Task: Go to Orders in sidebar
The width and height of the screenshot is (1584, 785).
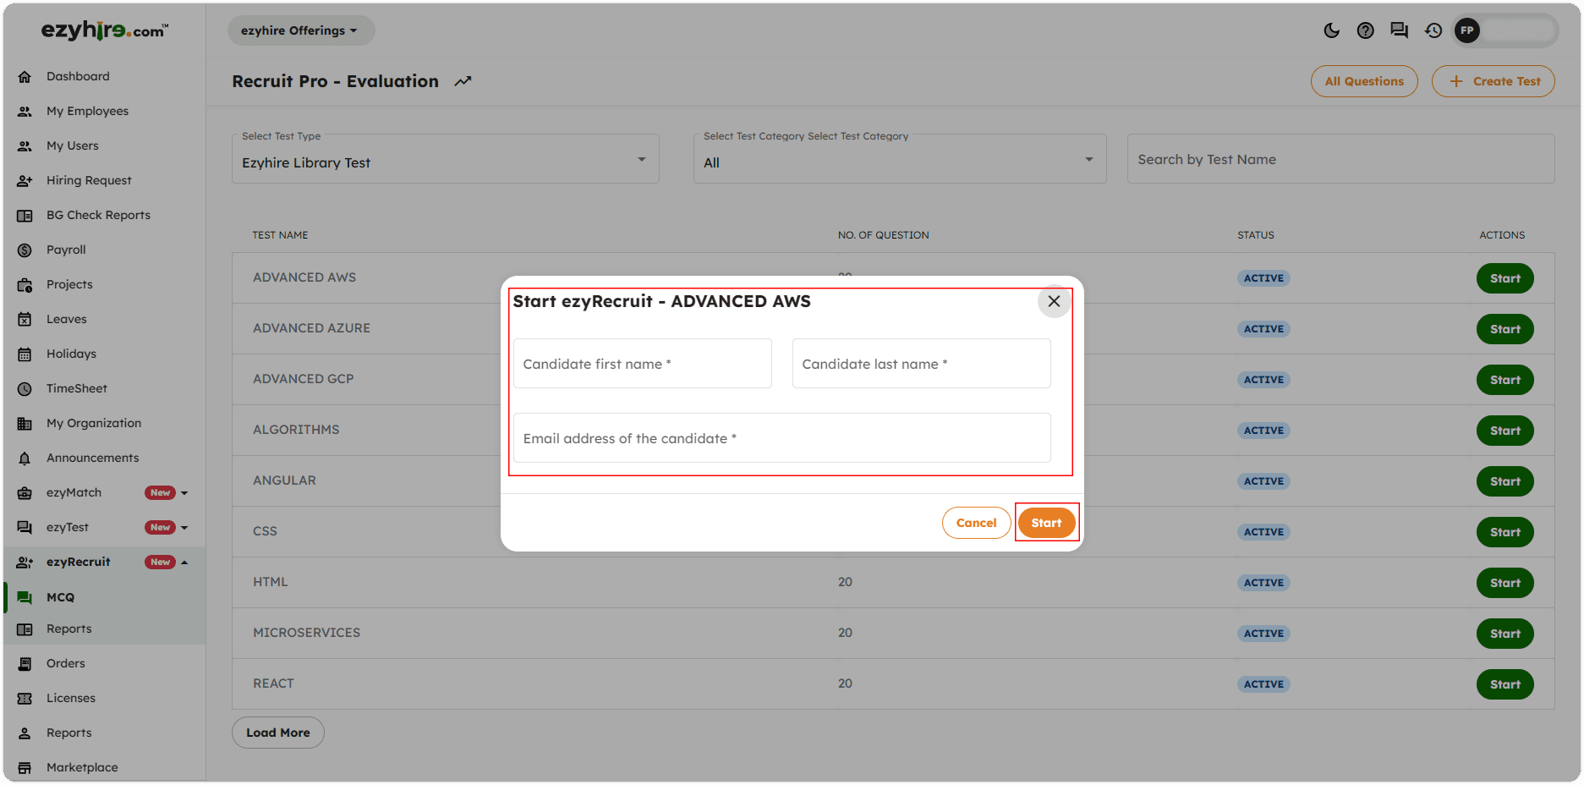Action: [104, 663]
